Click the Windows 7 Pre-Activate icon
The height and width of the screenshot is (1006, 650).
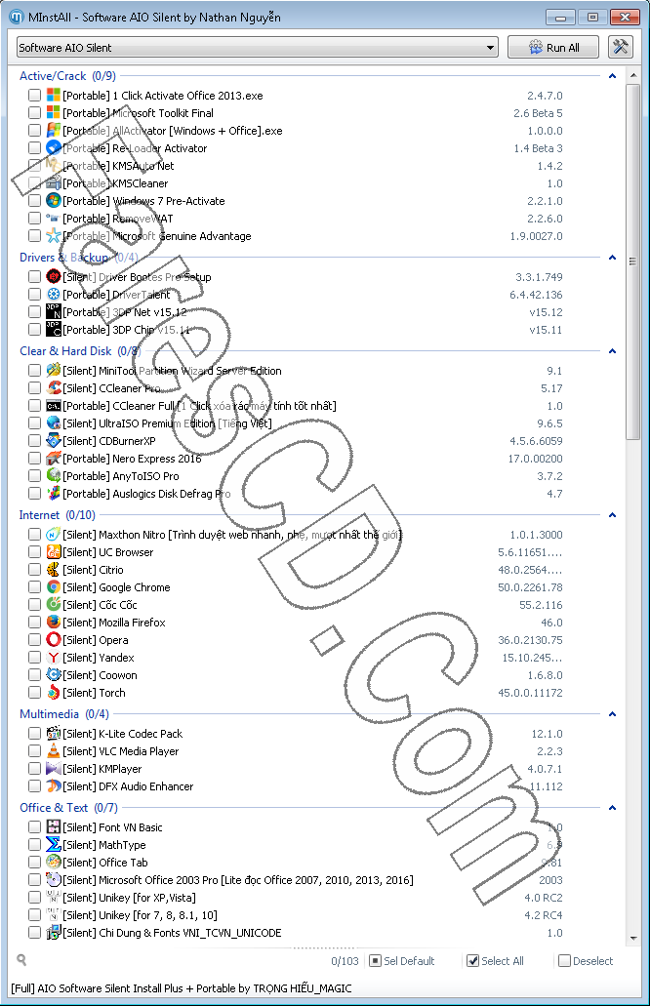(54, 201)
